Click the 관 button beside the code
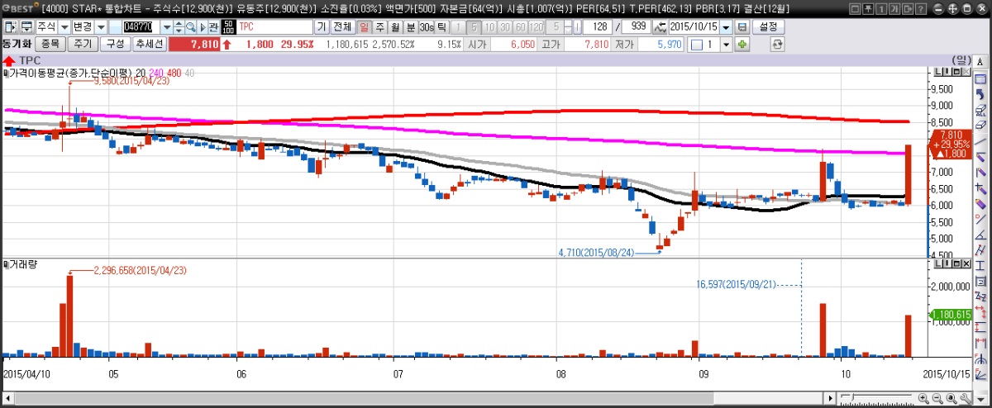Image resolution: width=992 pixels, height=408 pixels. click(213, 27)
